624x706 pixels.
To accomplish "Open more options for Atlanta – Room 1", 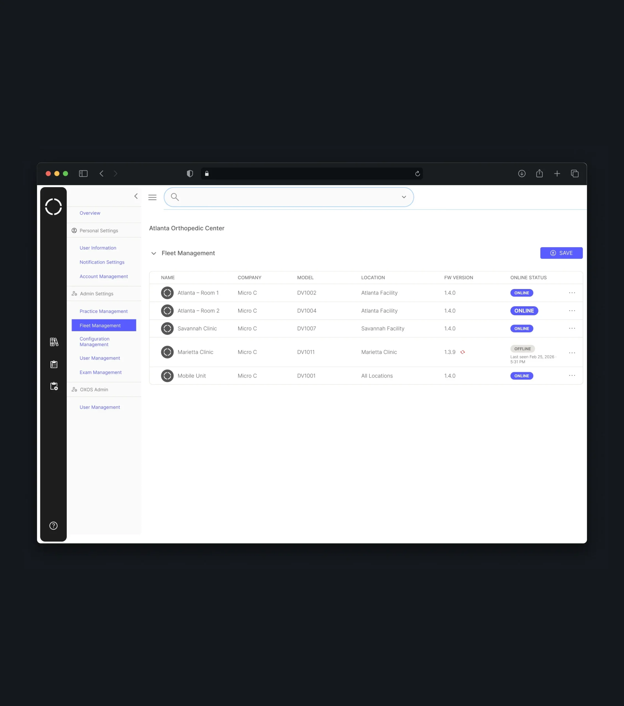I will 572,293.
